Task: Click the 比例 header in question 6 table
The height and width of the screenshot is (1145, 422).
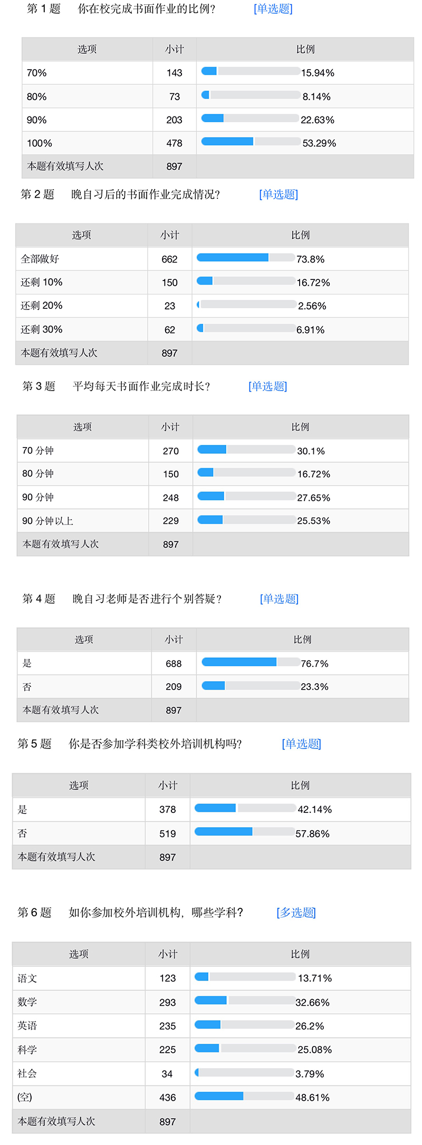Action: (300, 954)
